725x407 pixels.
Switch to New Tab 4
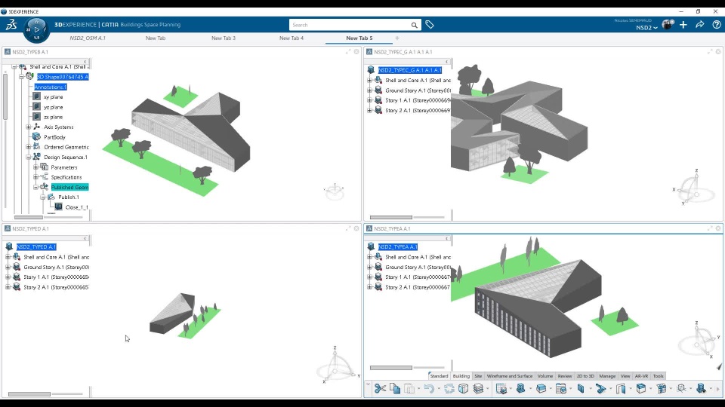(292, 38)
